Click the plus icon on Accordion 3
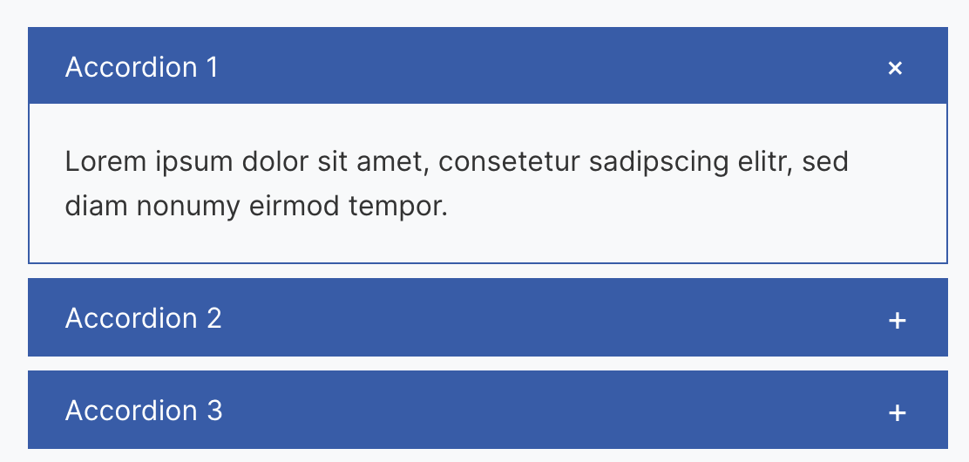Image resolution: width=969 pixels, height=462 pixels. coord(897,412)
